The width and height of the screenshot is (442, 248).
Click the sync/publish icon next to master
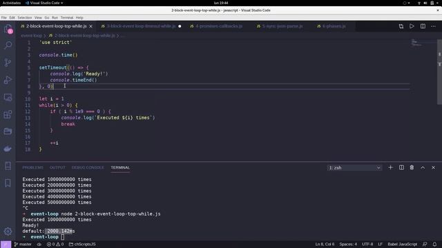(39, 244)
